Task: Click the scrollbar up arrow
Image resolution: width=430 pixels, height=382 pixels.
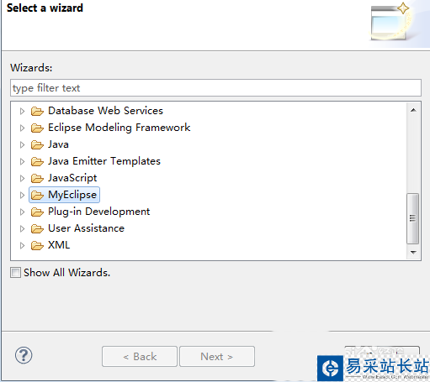Action: click(413, 110)
